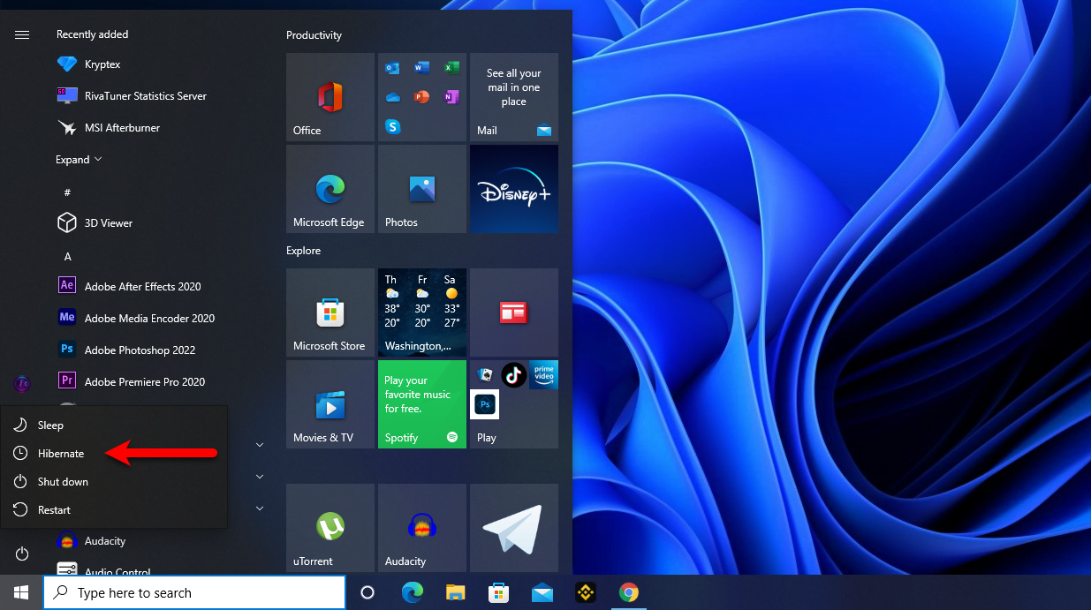The width and height of the screenshot is (1091, 610).
Task: Open the Mail tile
Action: 514,97
